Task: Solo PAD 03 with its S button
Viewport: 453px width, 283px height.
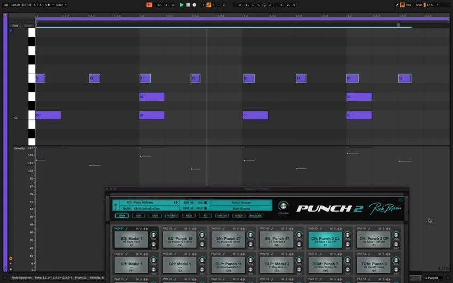Action: pyautogui.click(x=238, y=229)
